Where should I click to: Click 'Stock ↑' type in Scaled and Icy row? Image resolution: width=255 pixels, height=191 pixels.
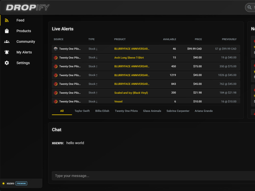[x=93, y=93]
